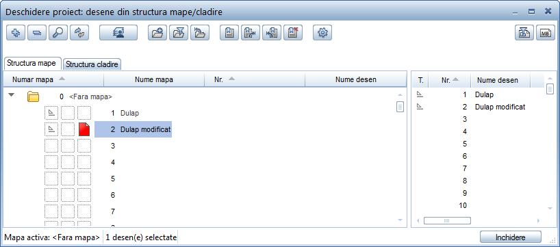Click drawing type icon beside Dulap in tree
Viewport: 560px width, 247px height.
(x=51, y=113)
